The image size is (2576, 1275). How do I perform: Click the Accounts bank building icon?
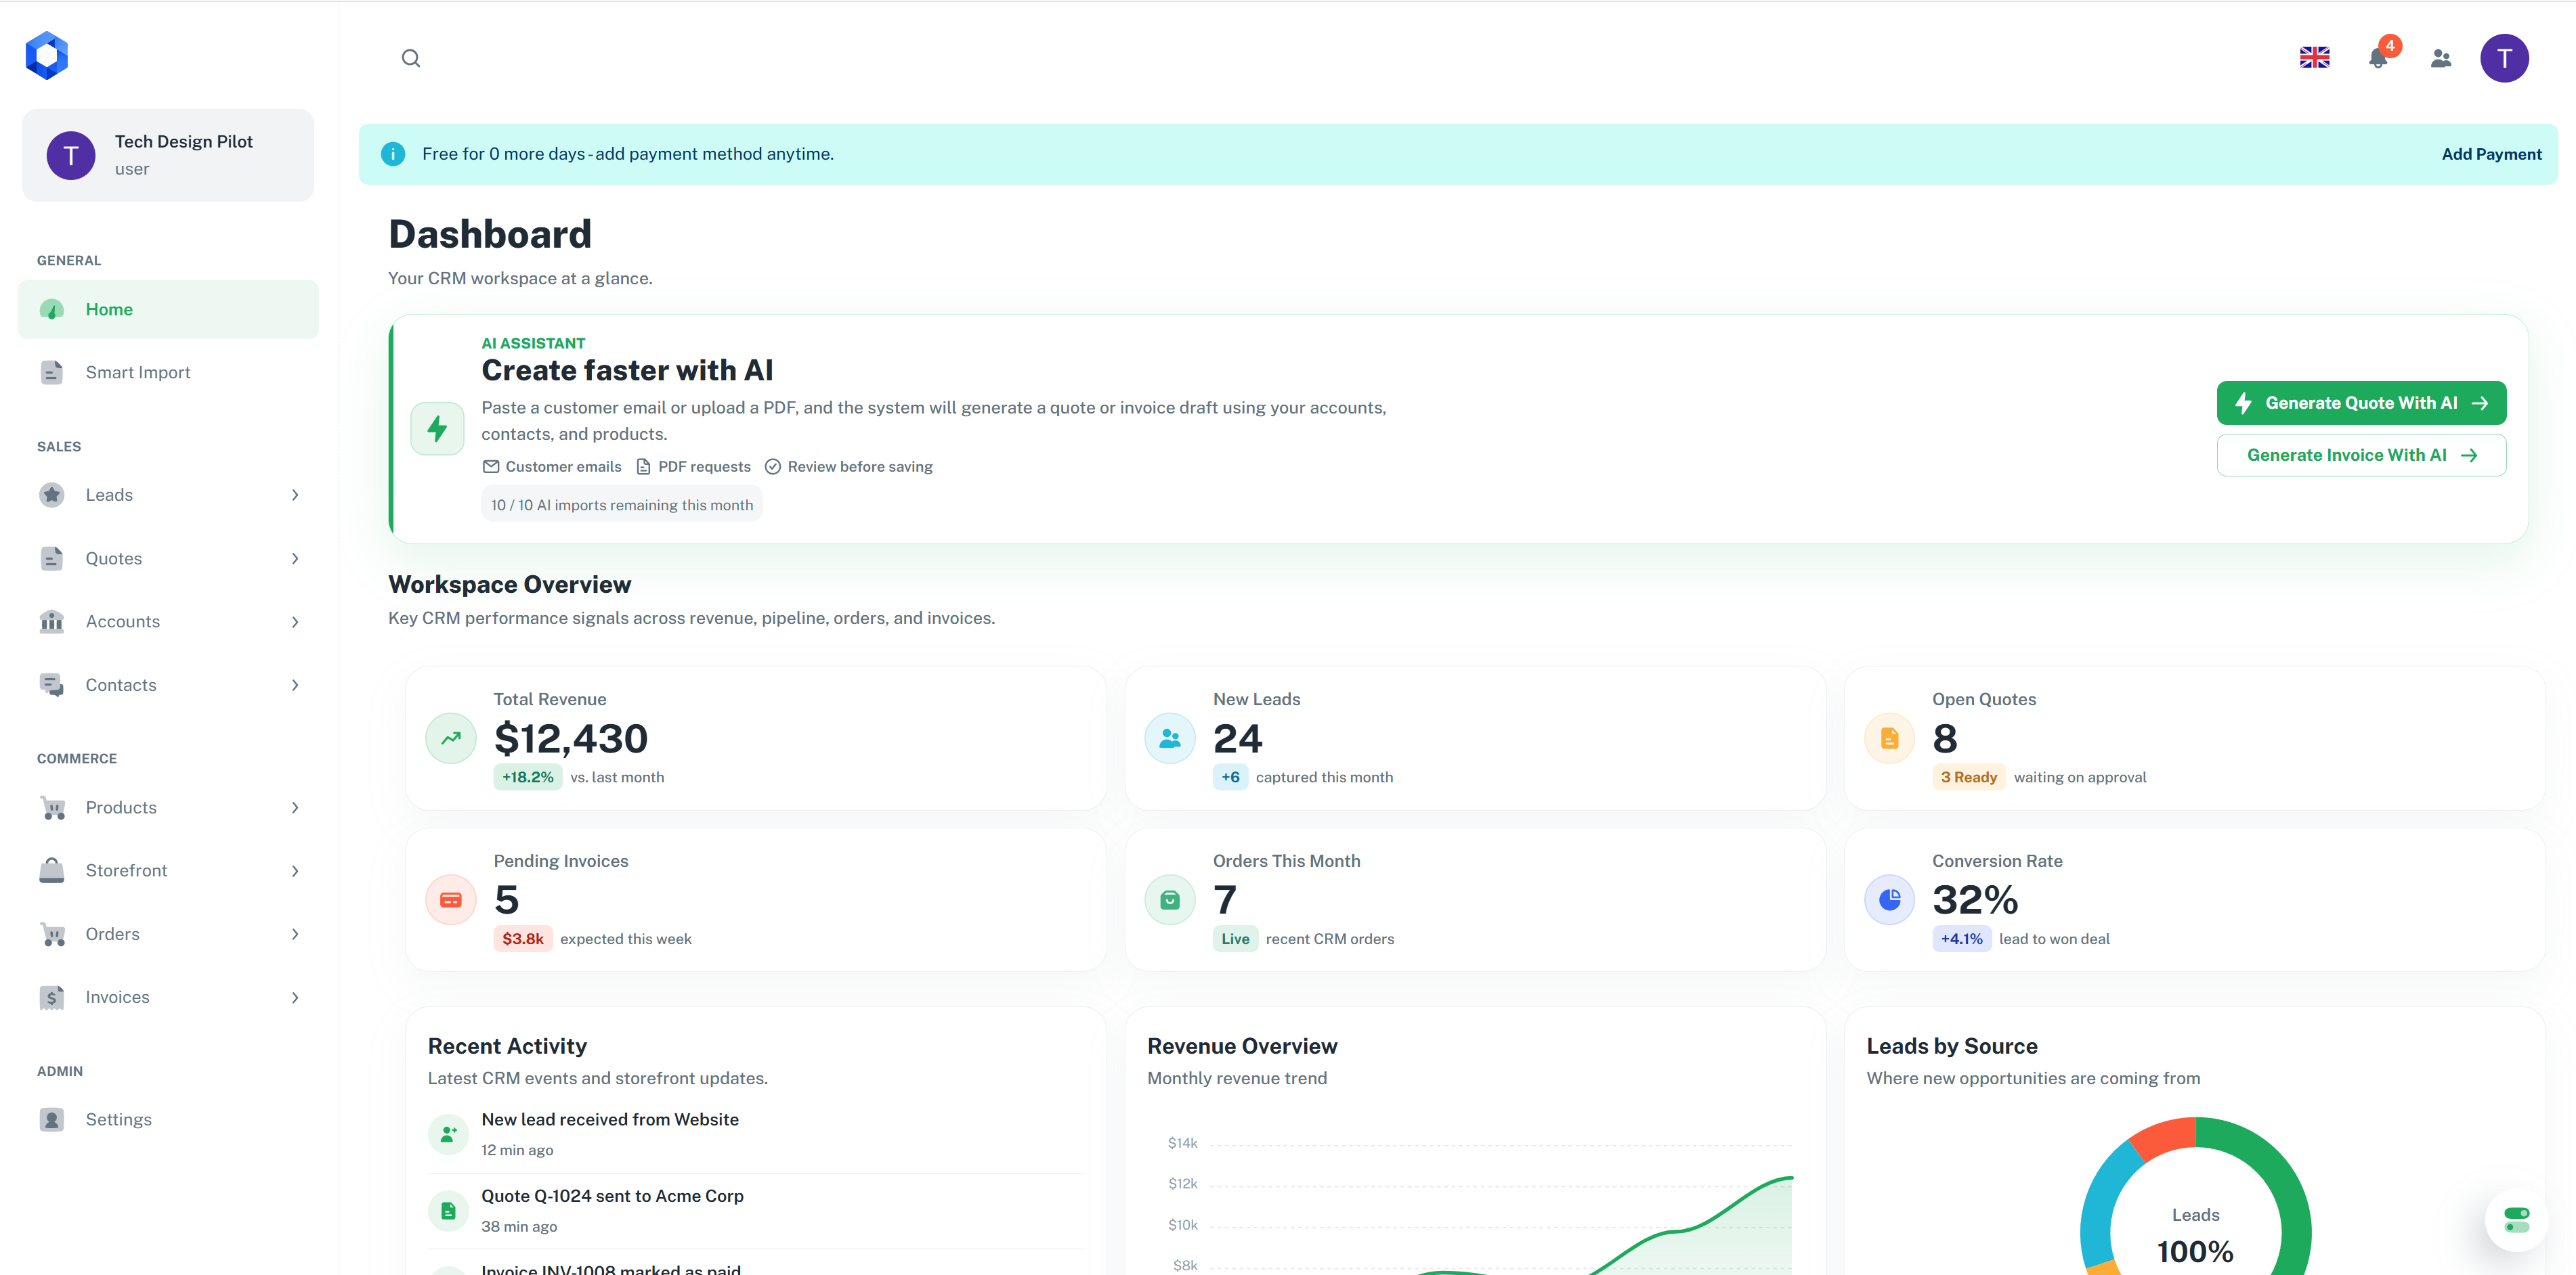tap(52, 621)
